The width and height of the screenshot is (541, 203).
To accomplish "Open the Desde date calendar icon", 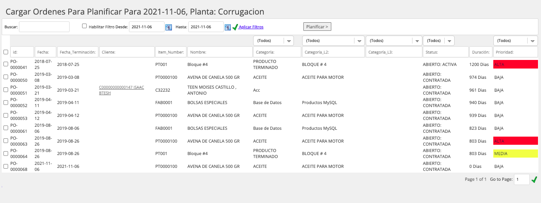I will 168,27.
